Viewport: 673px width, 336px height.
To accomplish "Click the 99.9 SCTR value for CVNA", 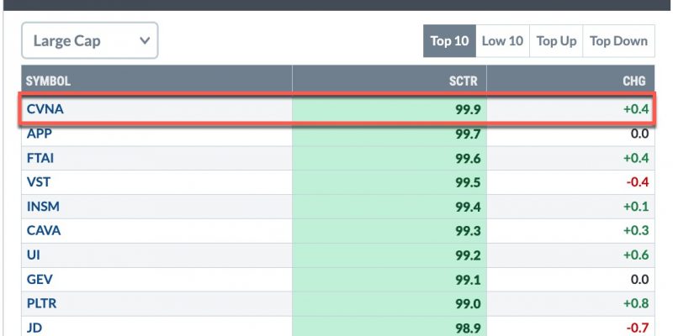I will coord(469,110).
